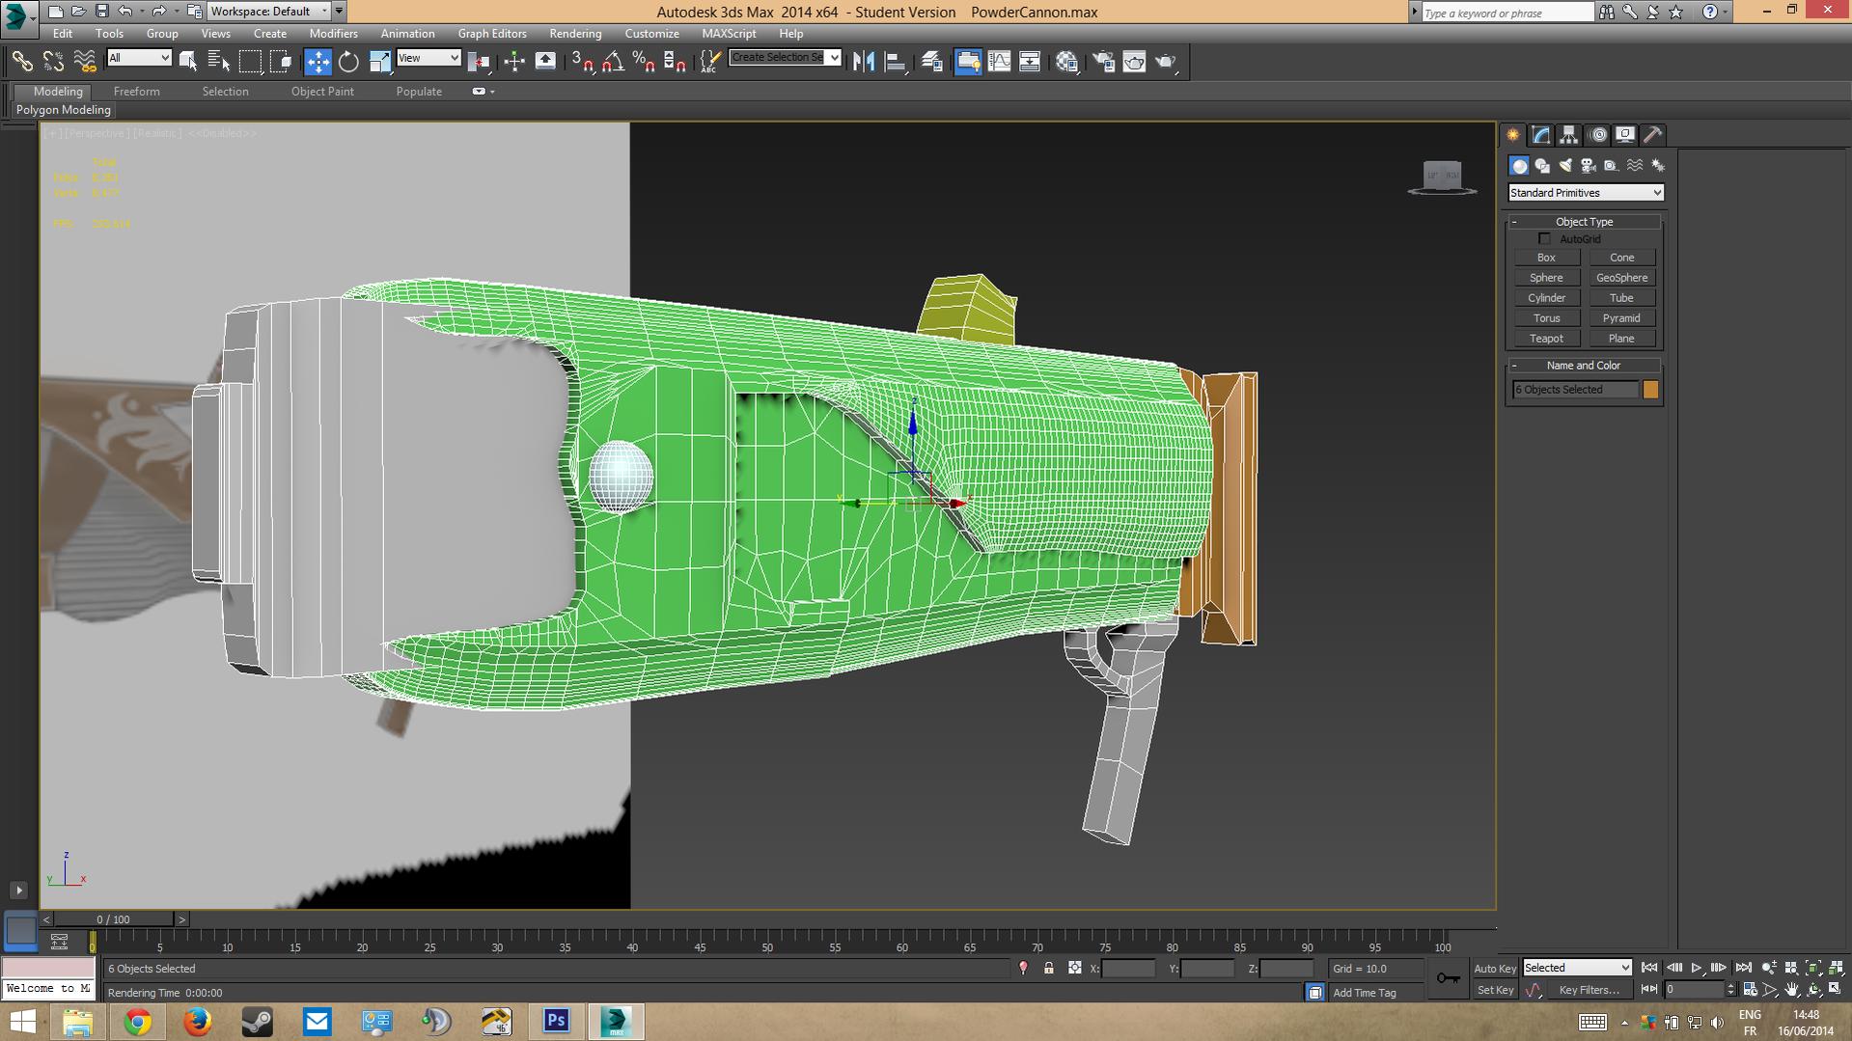Click the Teapot primitive button
This screenshot has width=1852, height=1041.
1546,339
